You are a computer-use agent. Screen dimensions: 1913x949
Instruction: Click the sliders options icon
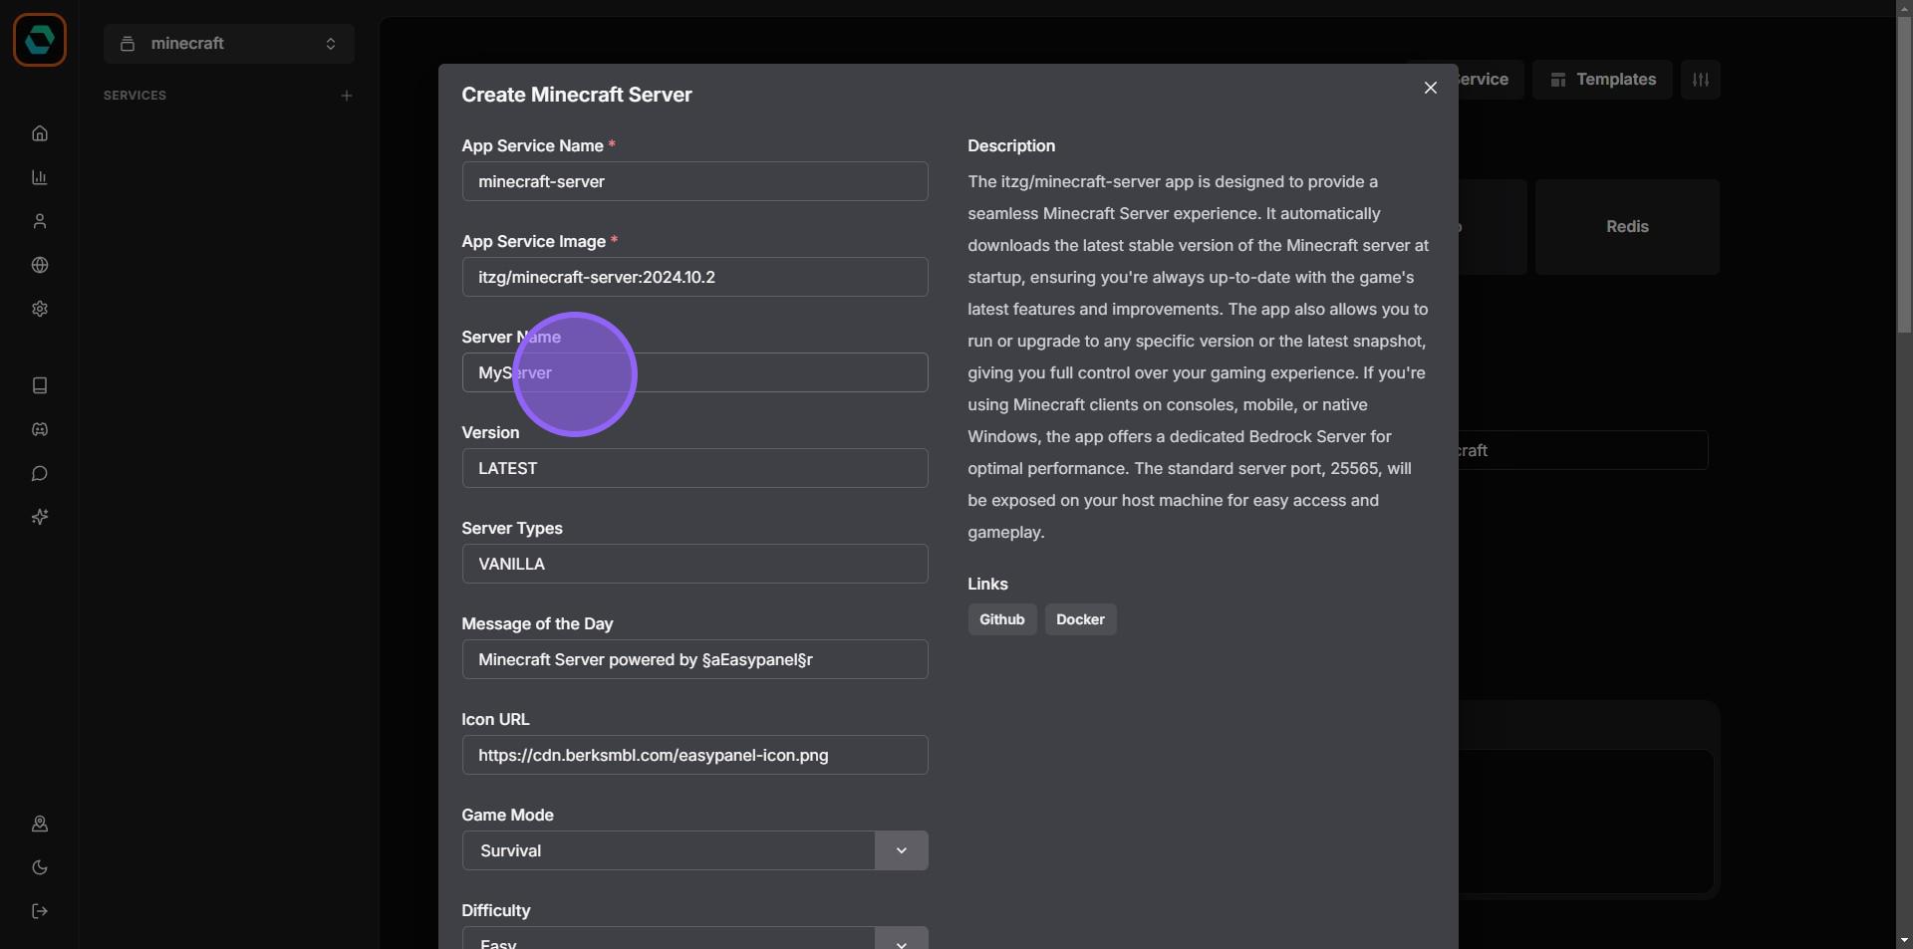tap(1701, 80)
